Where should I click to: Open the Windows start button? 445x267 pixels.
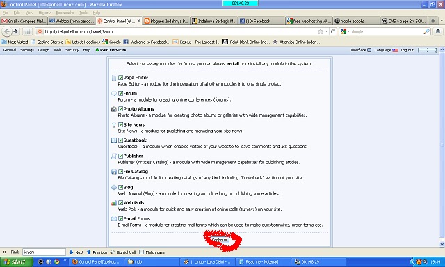pyautogui.click(x=17, y=262)
